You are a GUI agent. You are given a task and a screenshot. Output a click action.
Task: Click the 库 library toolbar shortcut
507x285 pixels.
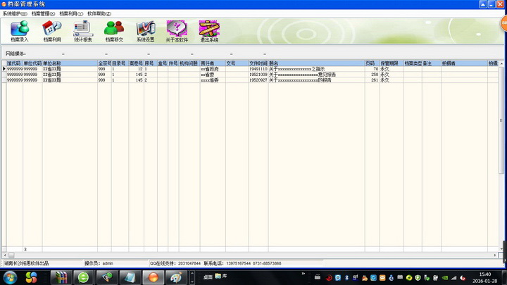pyautogui.click(x=221, y=277)
